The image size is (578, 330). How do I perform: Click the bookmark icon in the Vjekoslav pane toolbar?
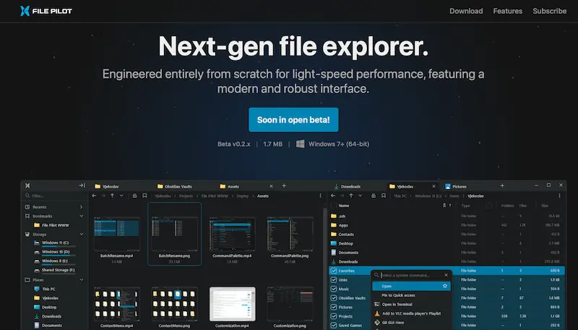tap(384, 196)
